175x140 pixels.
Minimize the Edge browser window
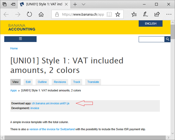pos(144,4)
